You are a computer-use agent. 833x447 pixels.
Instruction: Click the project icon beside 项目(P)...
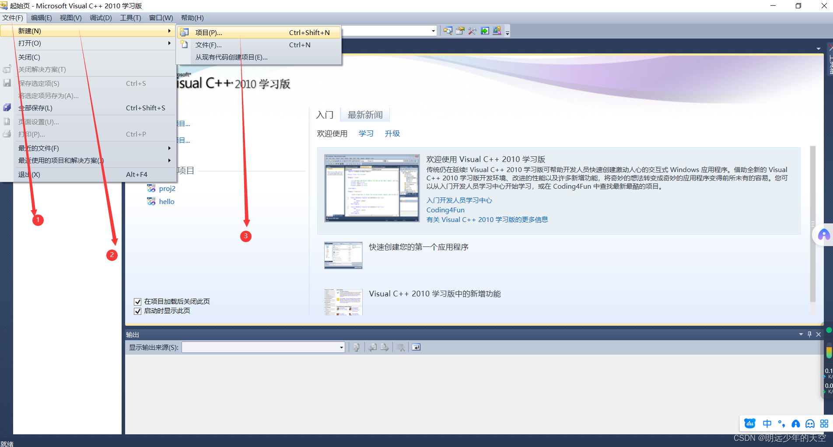coord(185,32)
